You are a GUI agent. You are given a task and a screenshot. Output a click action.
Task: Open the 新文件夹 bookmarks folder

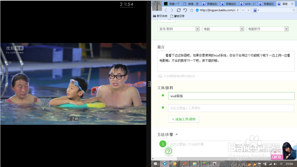pyautogui.click(x=160, y=16)
